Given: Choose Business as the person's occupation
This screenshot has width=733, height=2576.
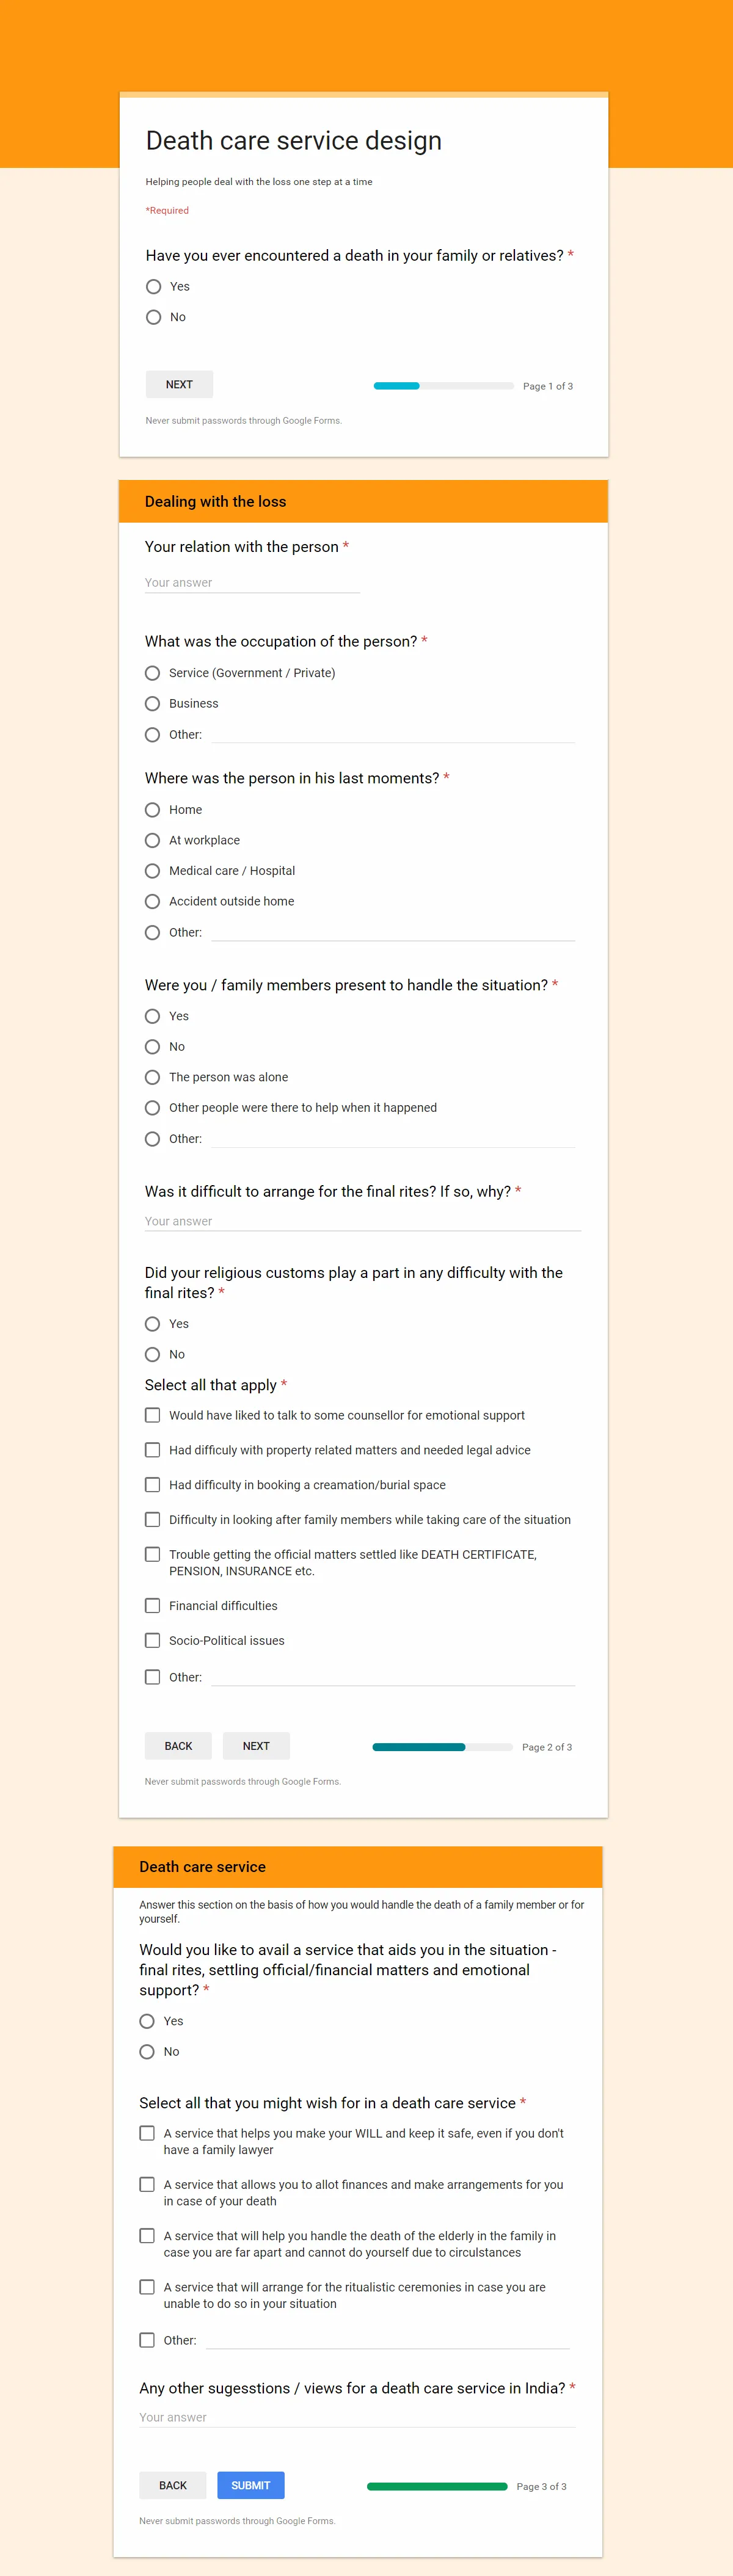Looking at the screenshot, I should [152, 704].
